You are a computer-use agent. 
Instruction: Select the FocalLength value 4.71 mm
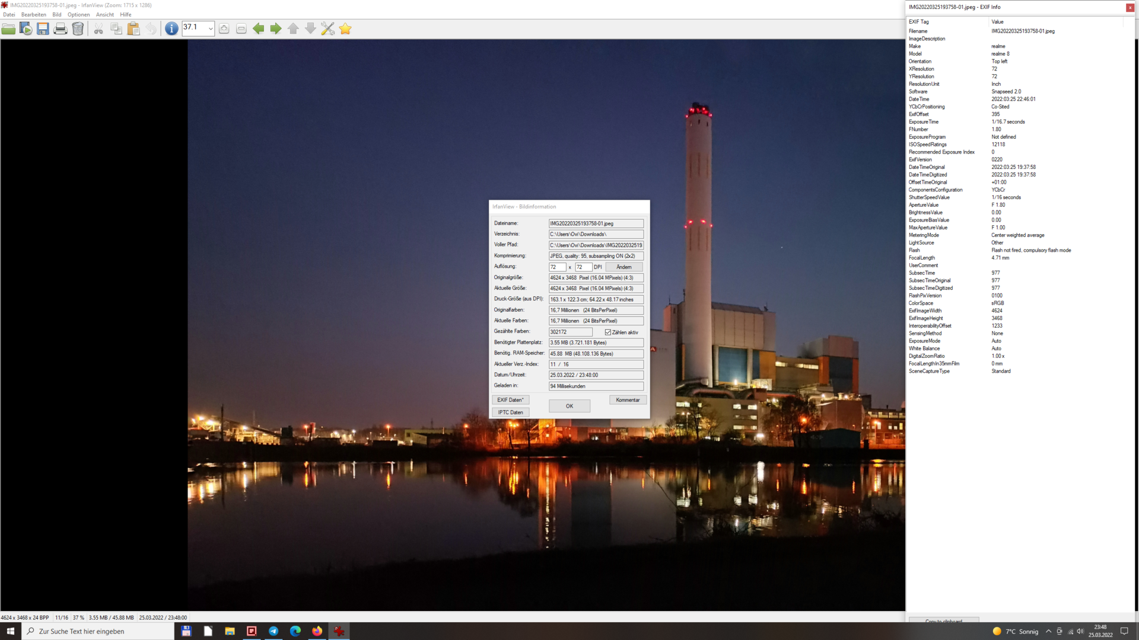(x=1000, y=258)
